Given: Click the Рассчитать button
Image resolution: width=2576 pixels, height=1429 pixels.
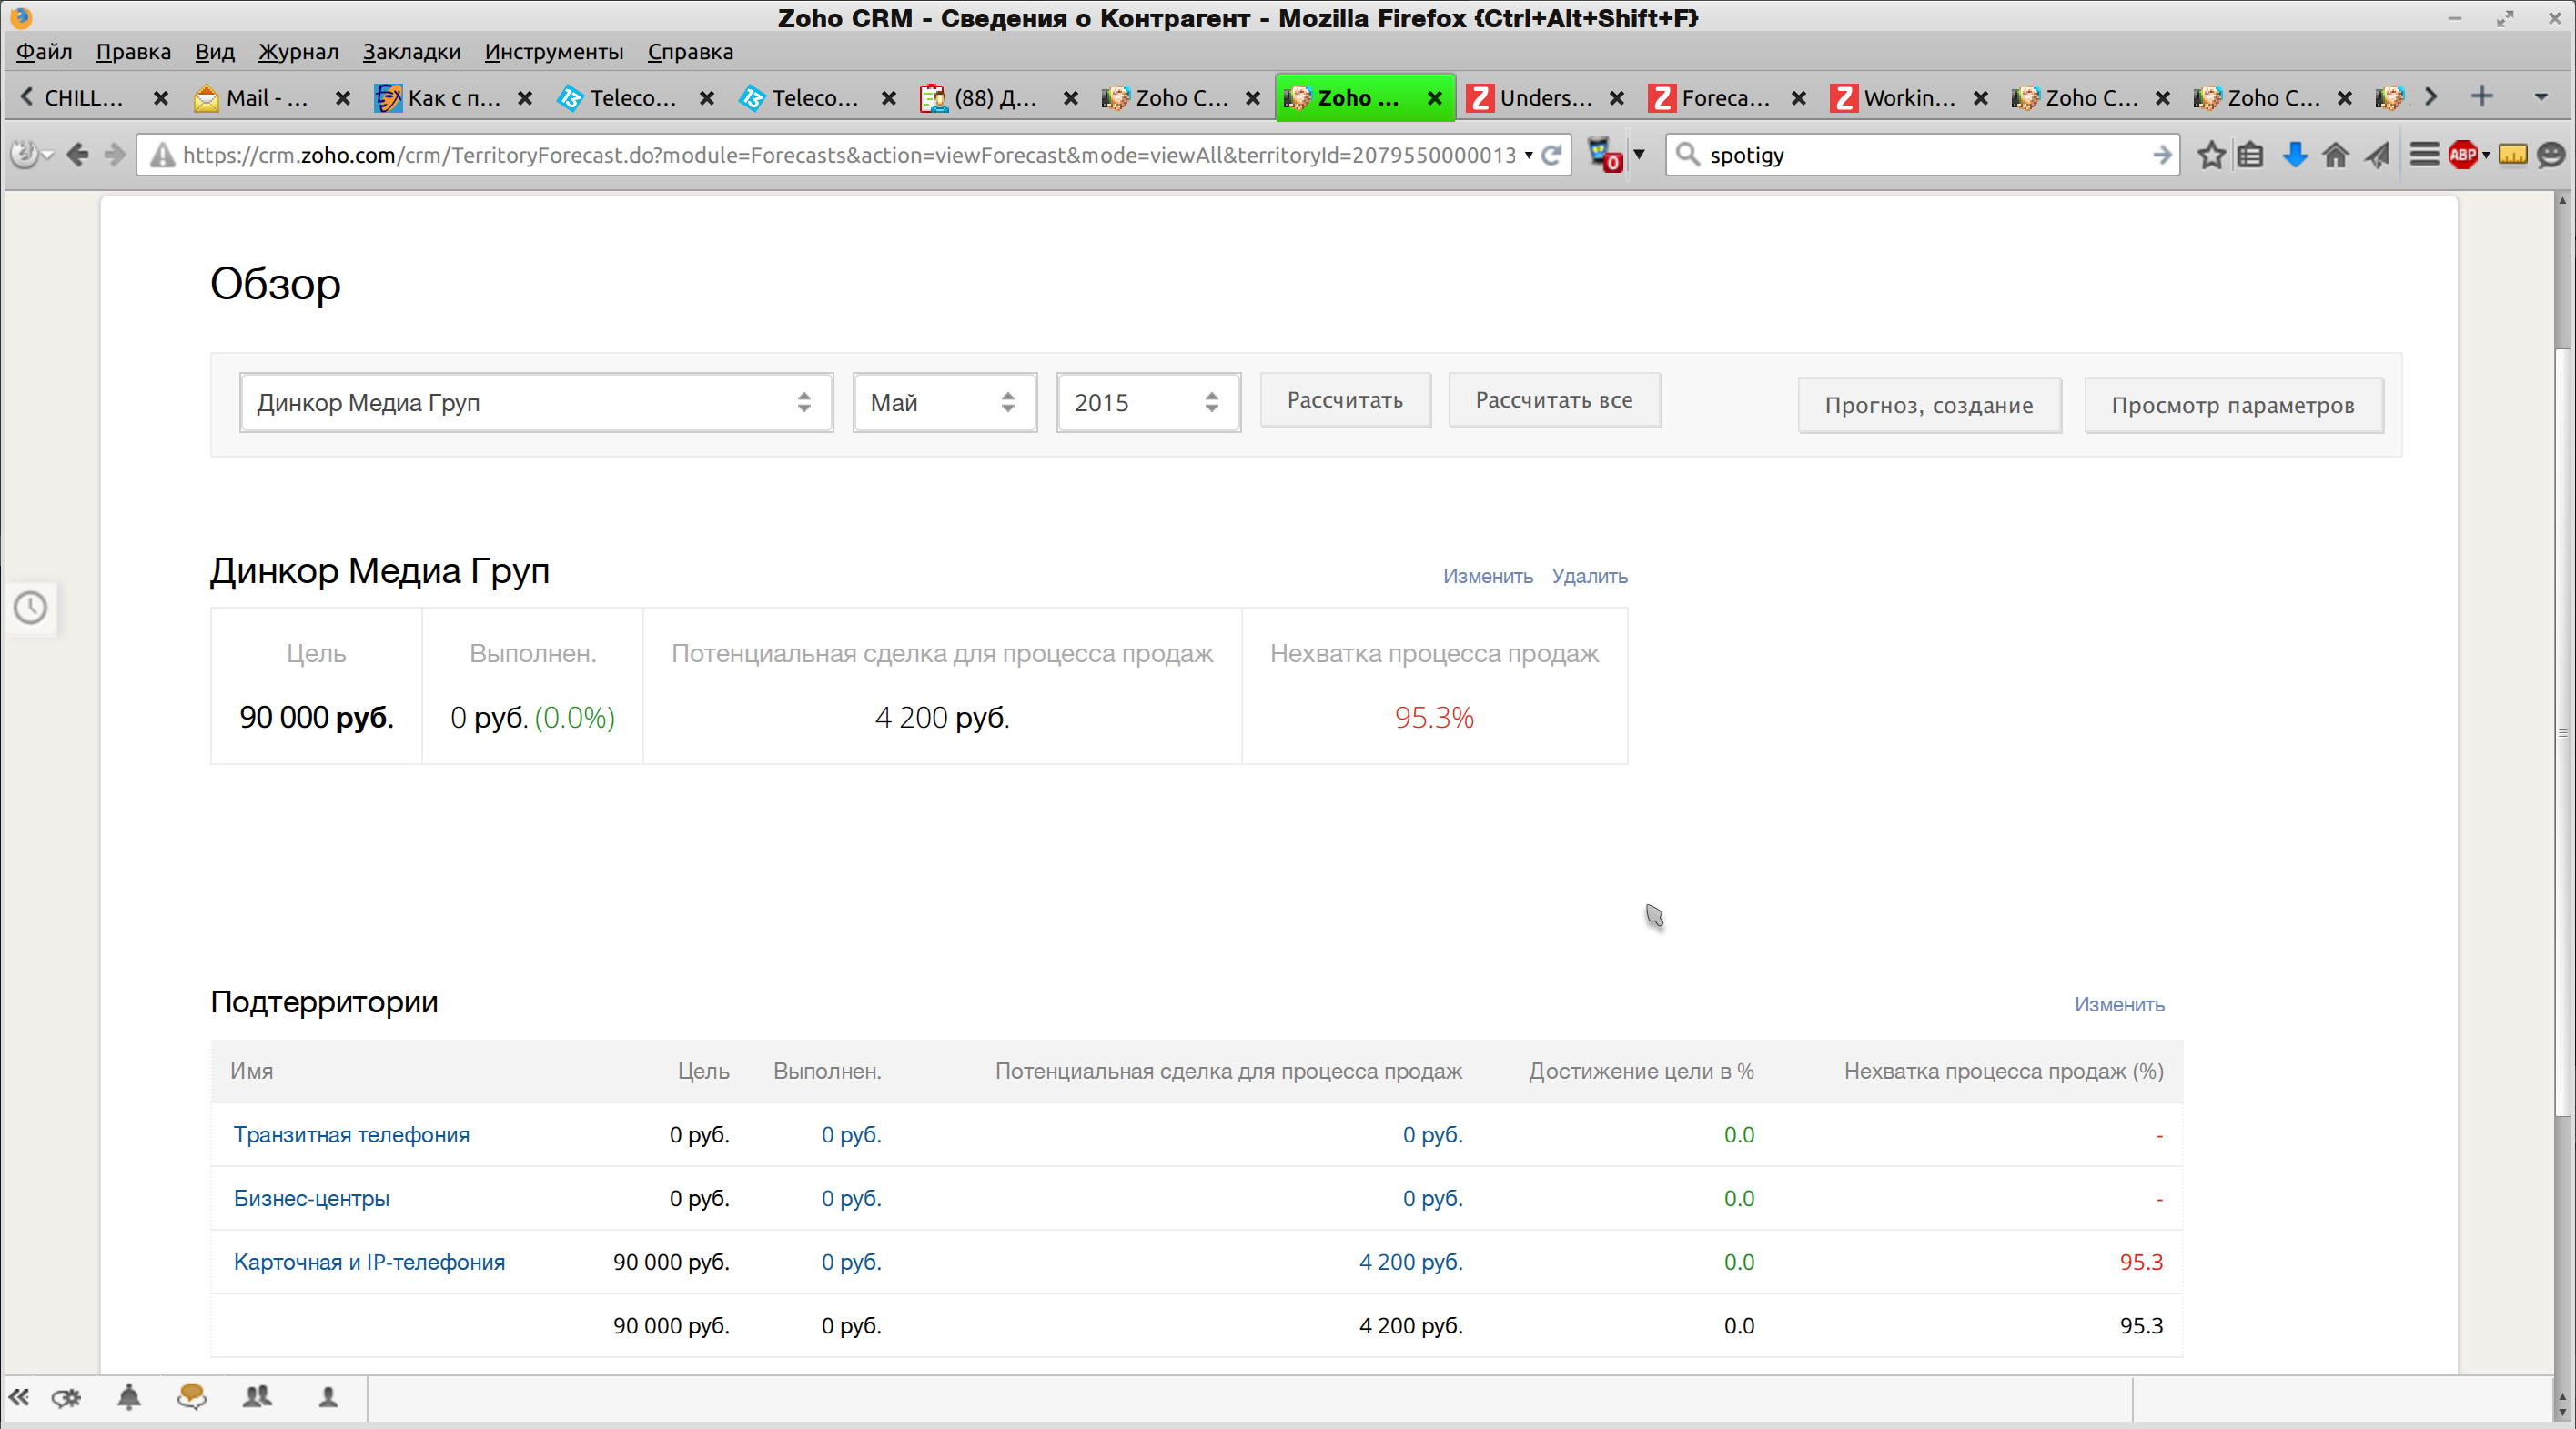Looking at the screenshot, I should [1345, 400].
